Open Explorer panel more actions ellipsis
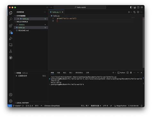152x117 pixels. point(45,12)
